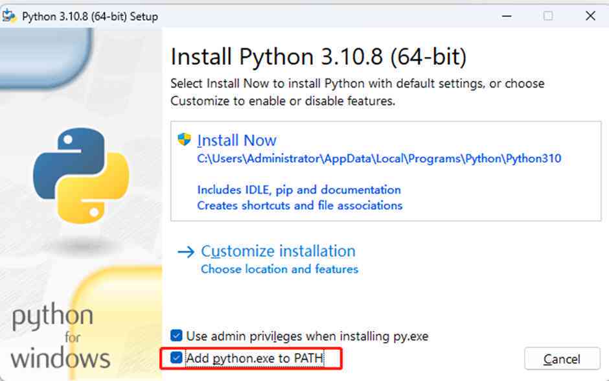Minimize the Python Setup window
Screen dimensions: 609x381
coord(507,16)
